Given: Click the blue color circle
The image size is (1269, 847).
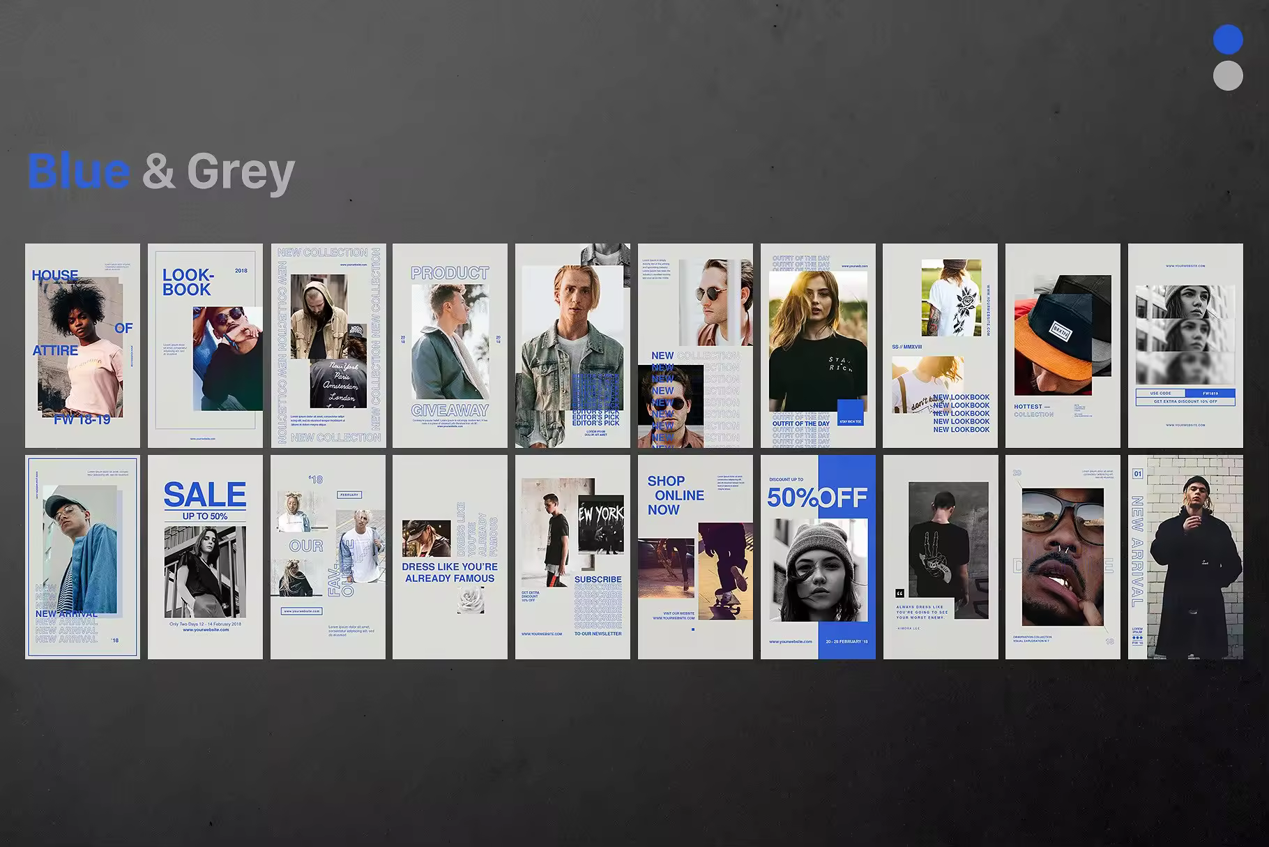Looking at the screenshot, I should 1228,39.
